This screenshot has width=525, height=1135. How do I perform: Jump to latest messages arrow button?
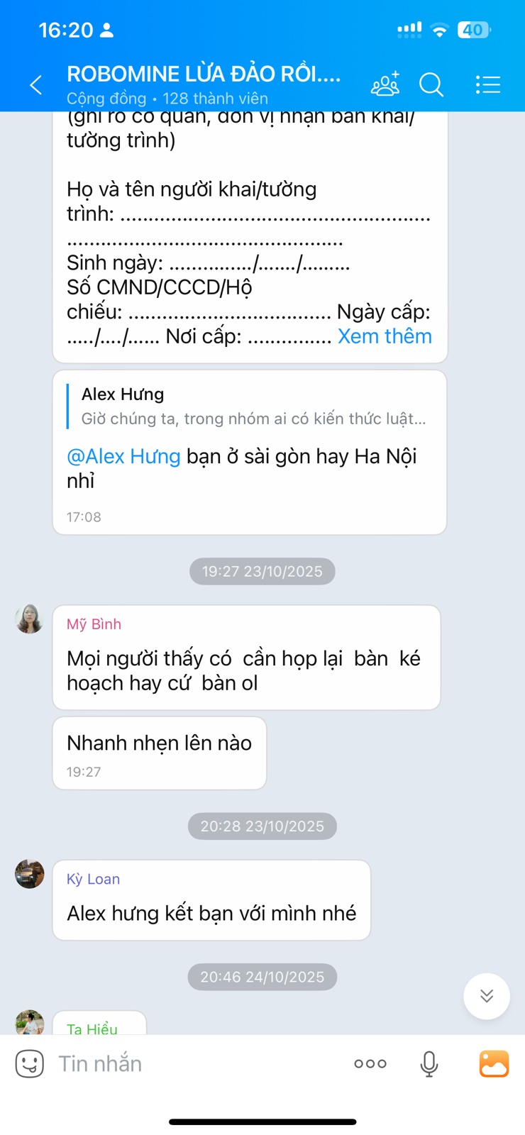click(x=487, y=996)
